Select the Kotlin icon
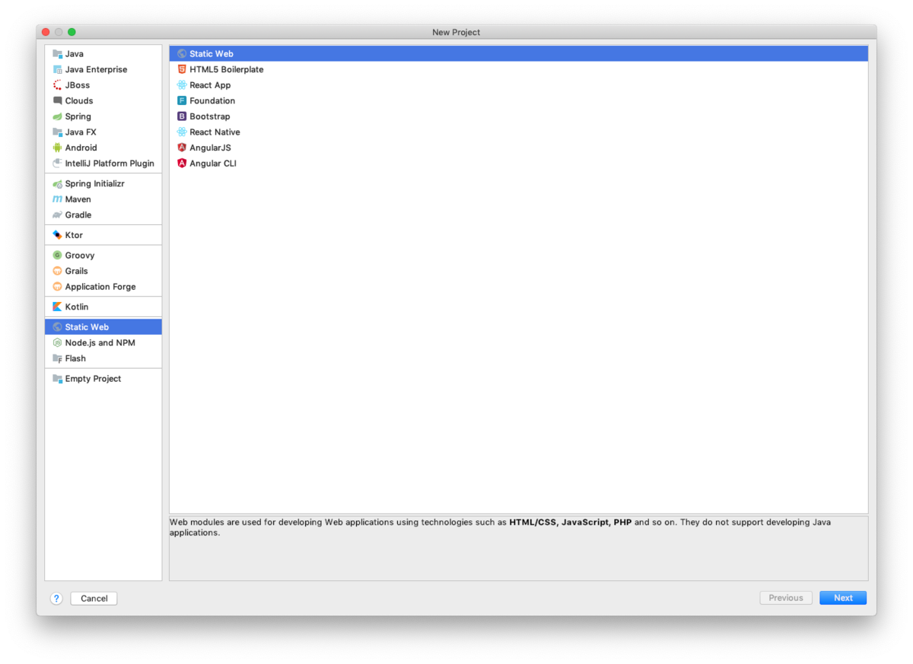Screen dimensions: 913x664 tap(57, 307)
